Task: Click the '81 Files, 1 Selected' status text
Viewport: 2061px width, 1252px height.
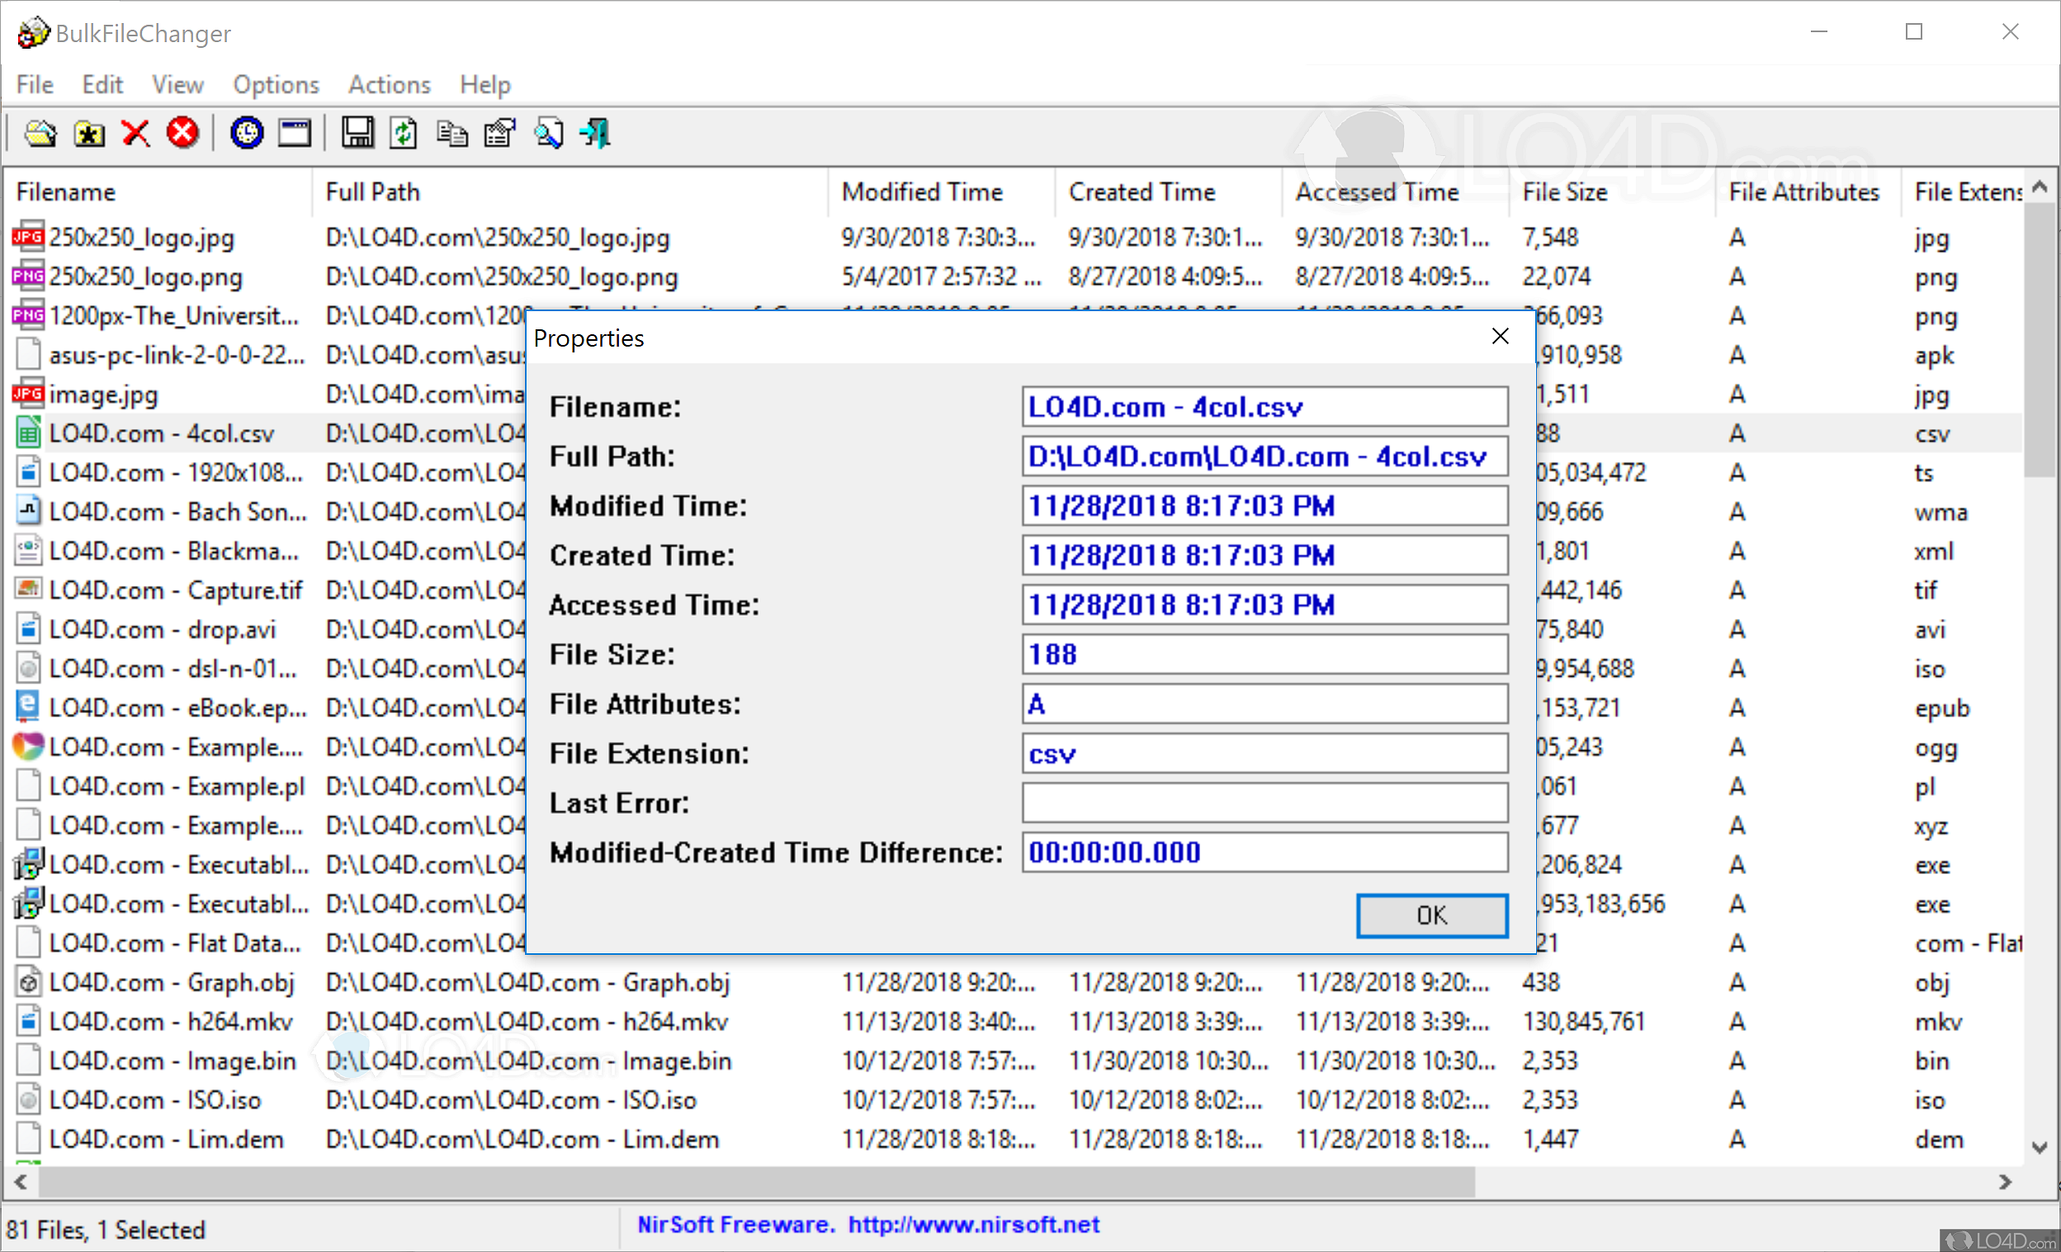Action: [x=106, y=1230]
